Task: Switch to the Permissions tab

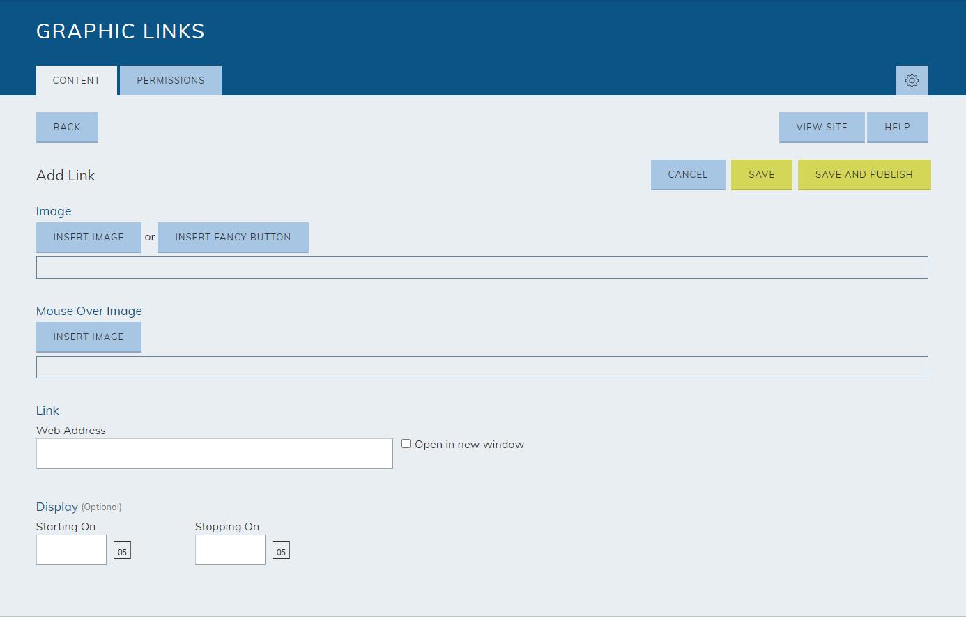Action: coord(171,80)
